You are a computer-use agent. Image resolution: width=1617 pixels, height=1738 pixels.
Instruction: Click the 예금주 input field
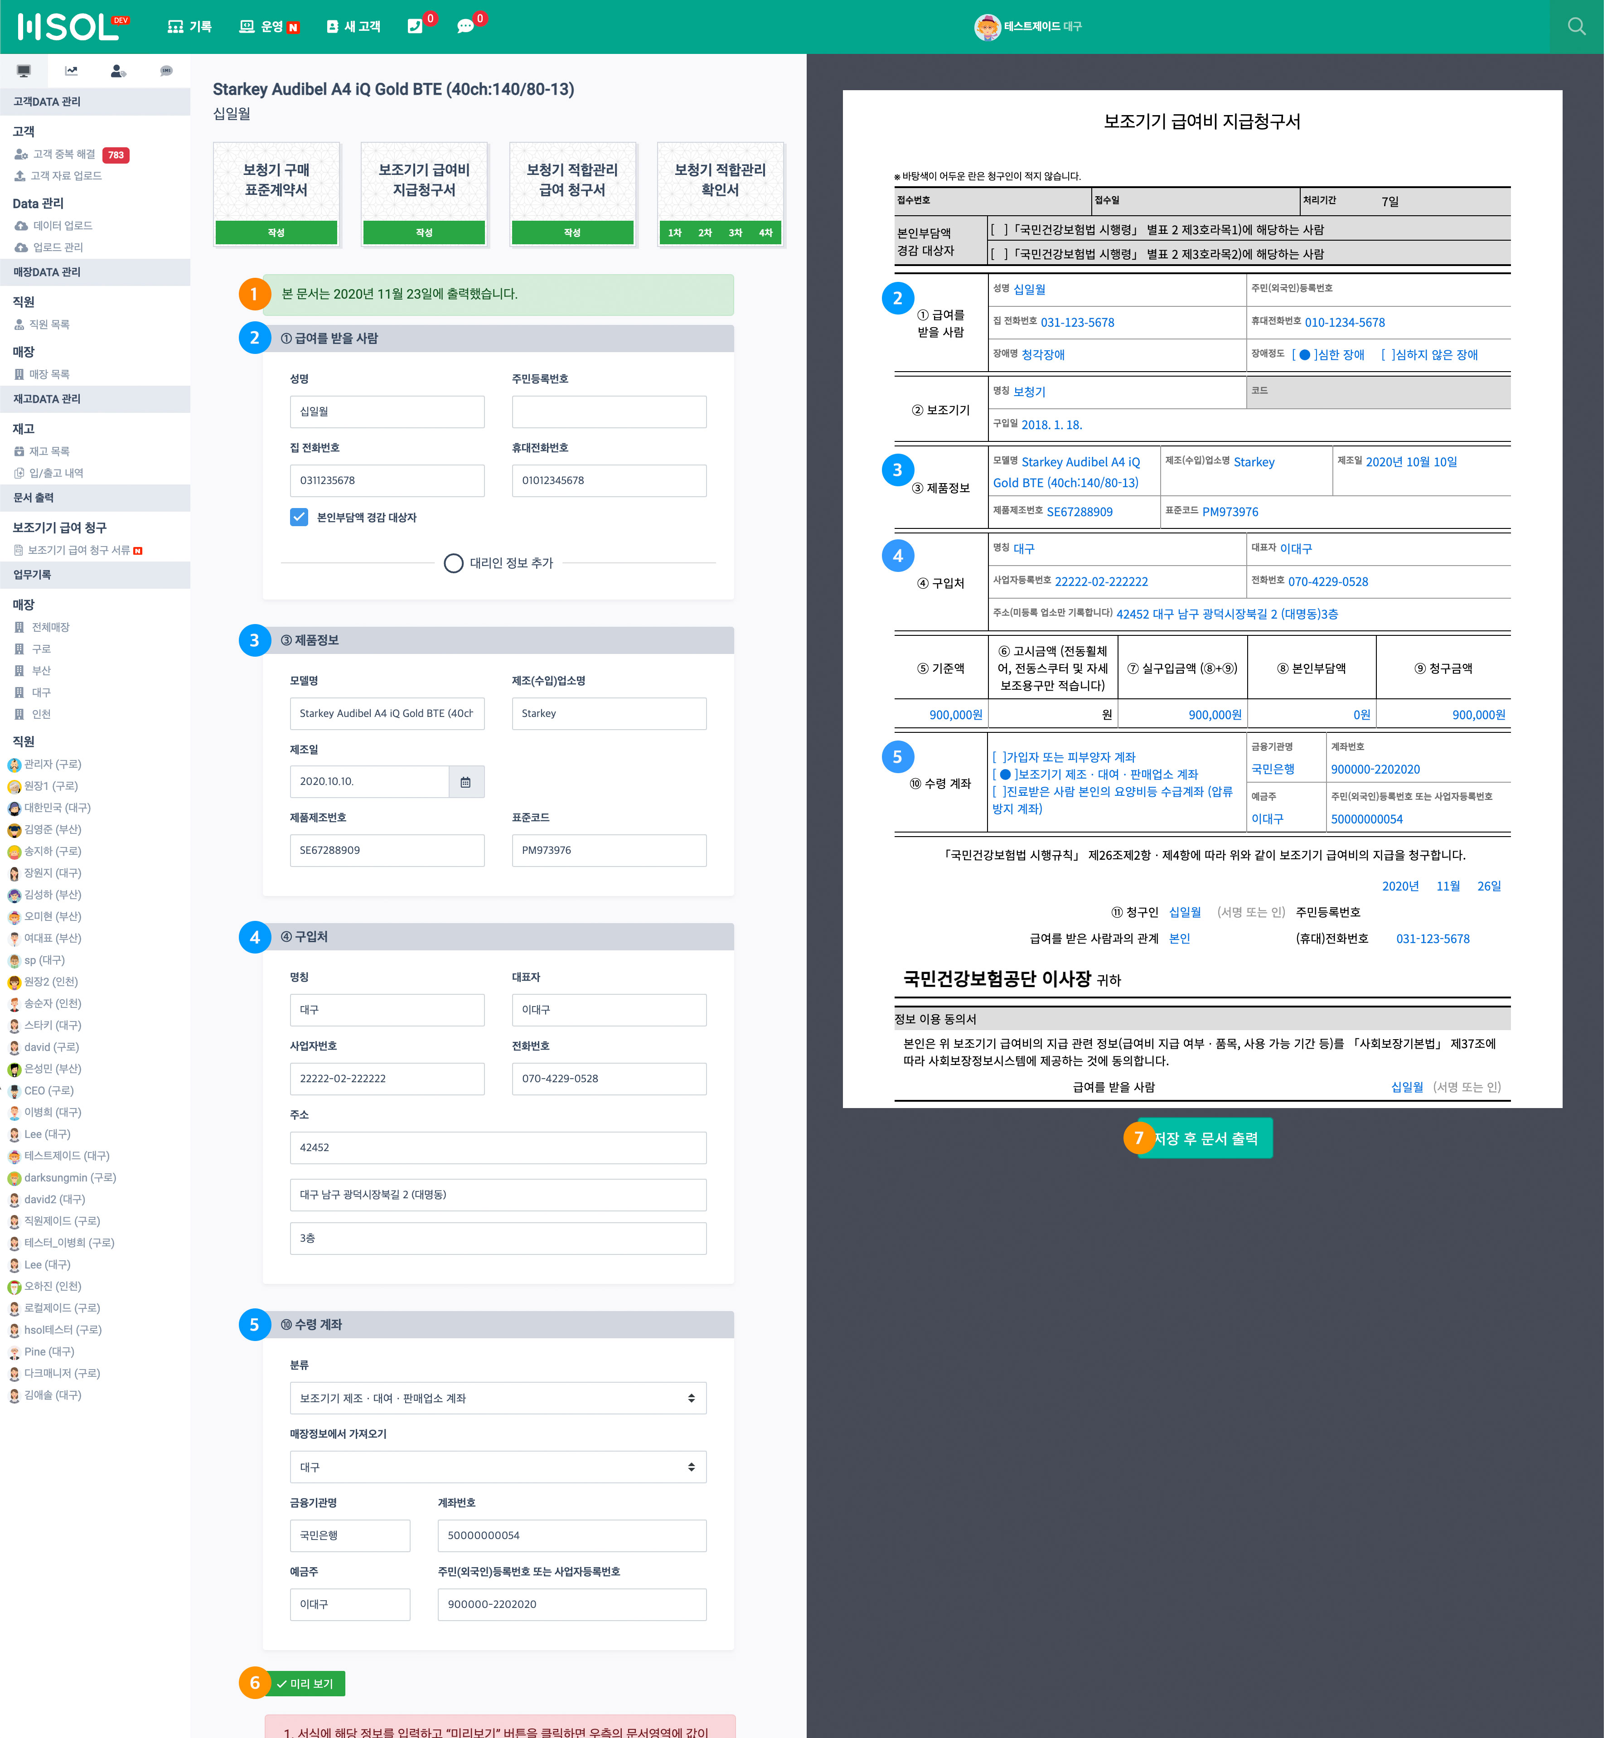[x=349, y=1604]
